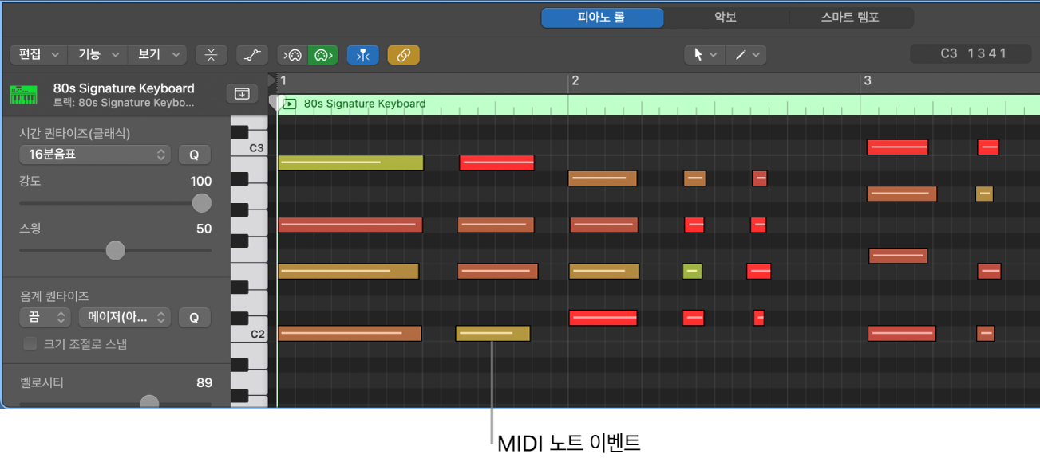Toggle the collapse mode button

point(211,54)
